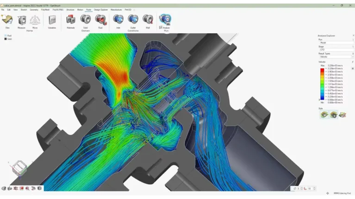The height and width of the screenshot is (199, 355).
Task: Click the Min velocity value 0.000e+00
Action: [x=335, y=103]
